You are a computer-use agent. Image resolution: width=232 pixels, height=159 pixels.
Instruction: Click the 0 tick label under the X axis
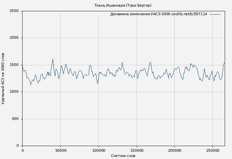[x=22, y=150]
